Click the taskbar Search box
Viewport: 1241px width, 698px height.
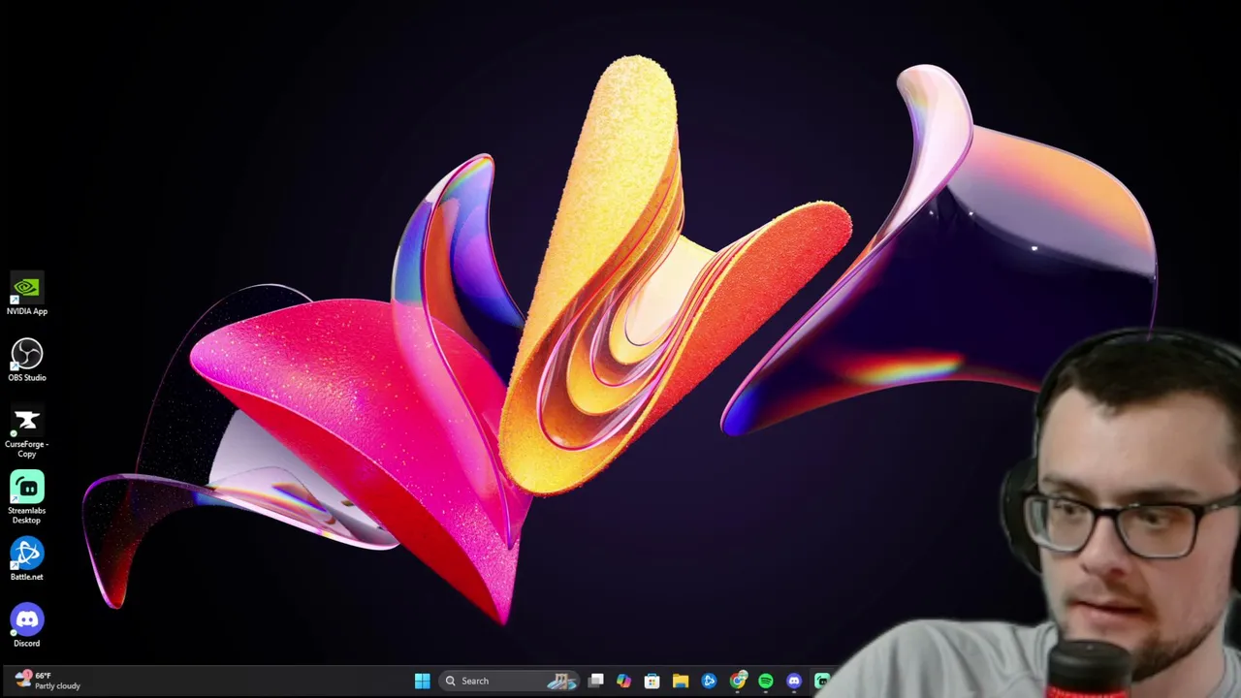pos(511,682)
